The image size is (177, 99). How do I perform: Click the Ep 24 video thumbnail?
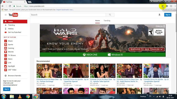[x=76, y=71]
